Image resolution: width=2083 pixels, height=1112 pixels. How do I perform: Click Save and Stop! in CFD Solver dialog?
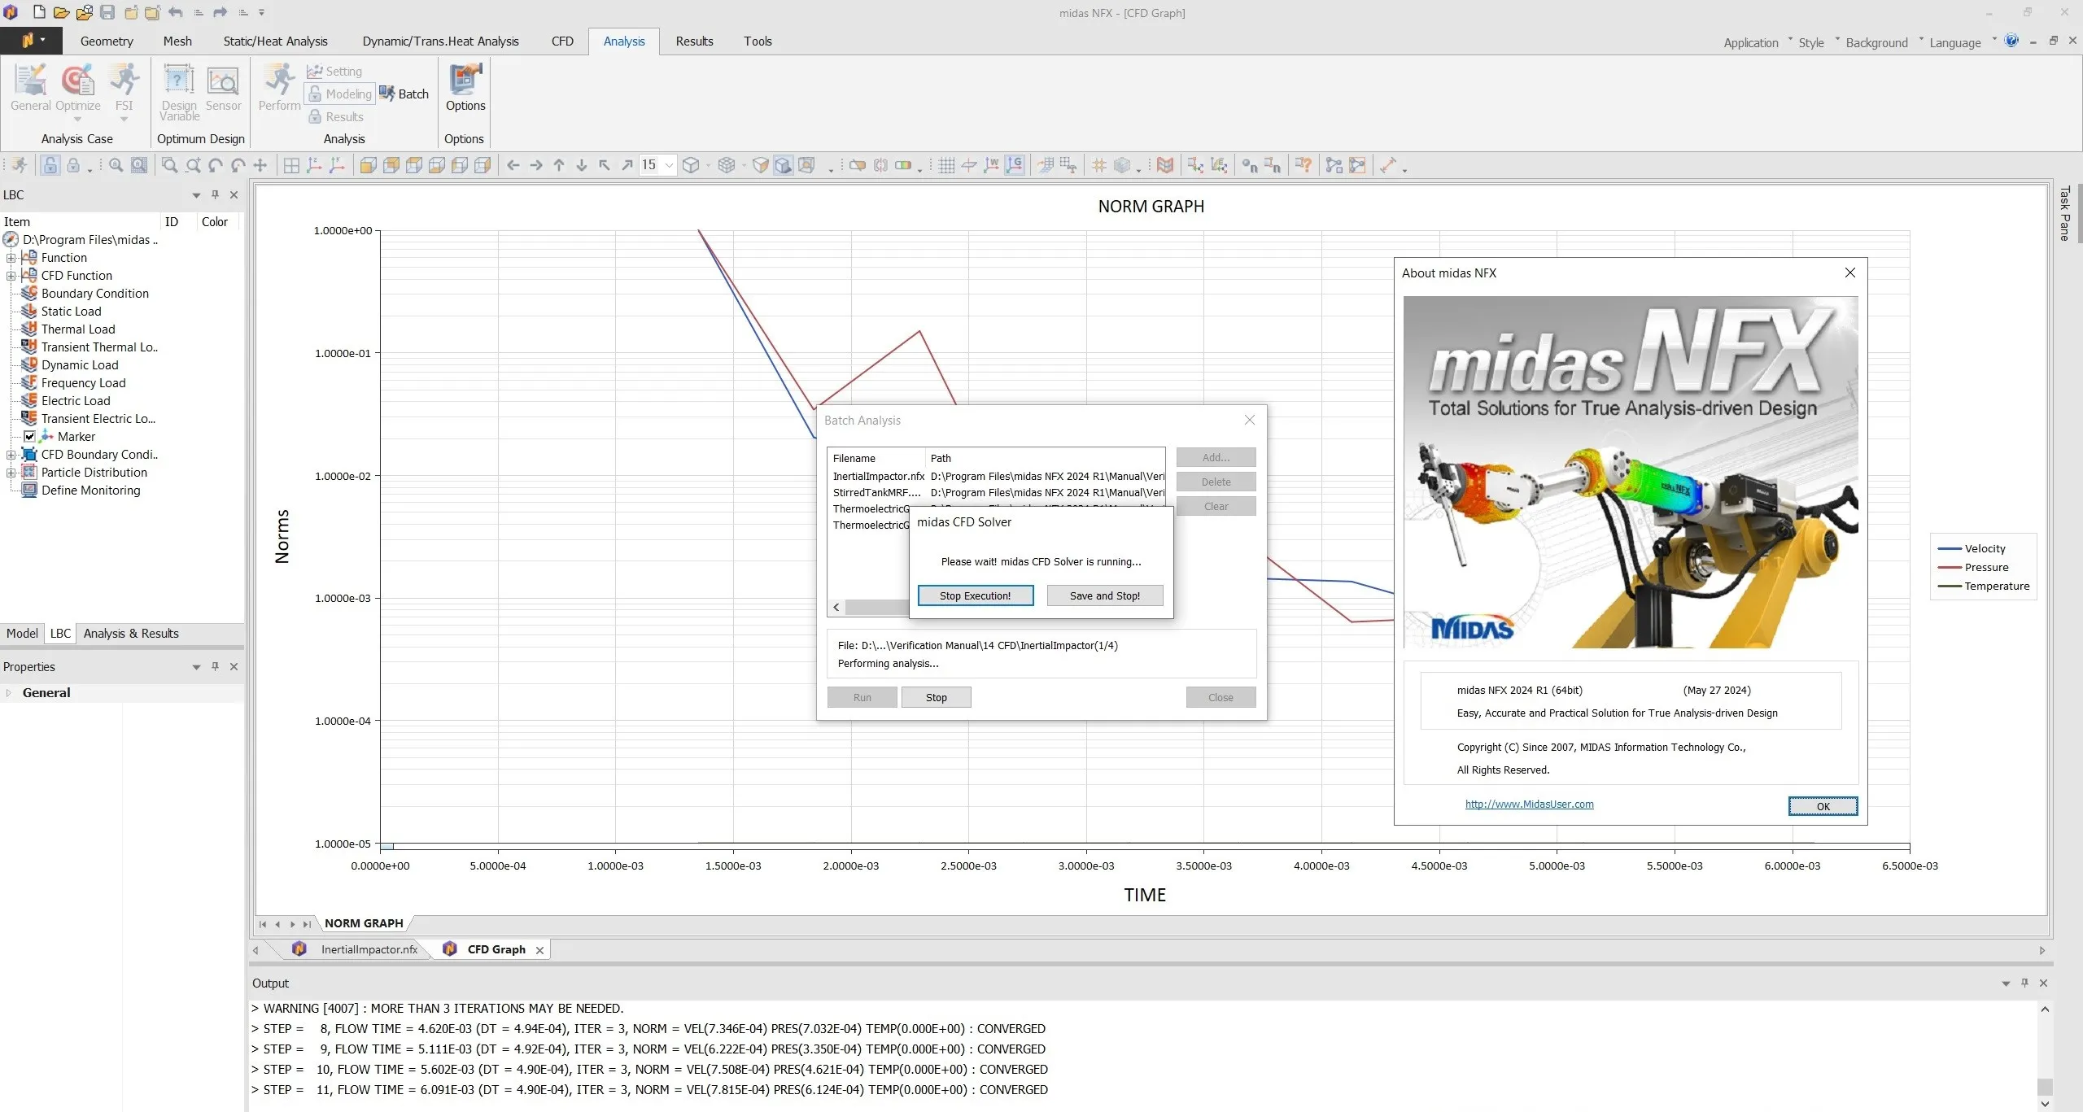coord(1104,596)
